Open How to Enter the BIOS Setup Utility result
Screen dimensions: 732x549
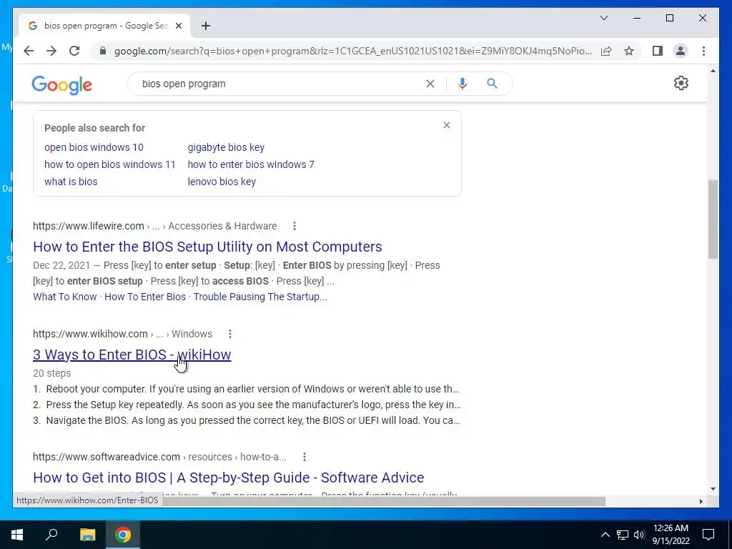click(207, 247)
